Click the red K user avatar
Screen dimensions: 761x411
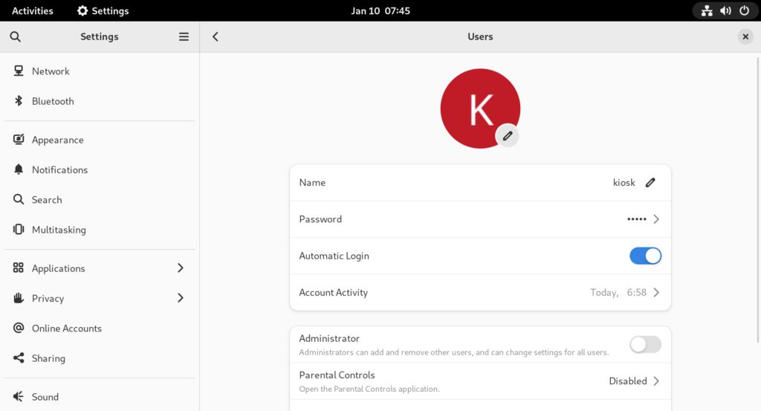[x=476, y=106]
